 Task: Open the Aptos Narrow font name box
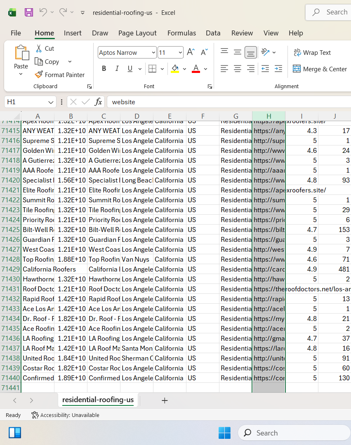pyautogui.click(x=127, y=52)
